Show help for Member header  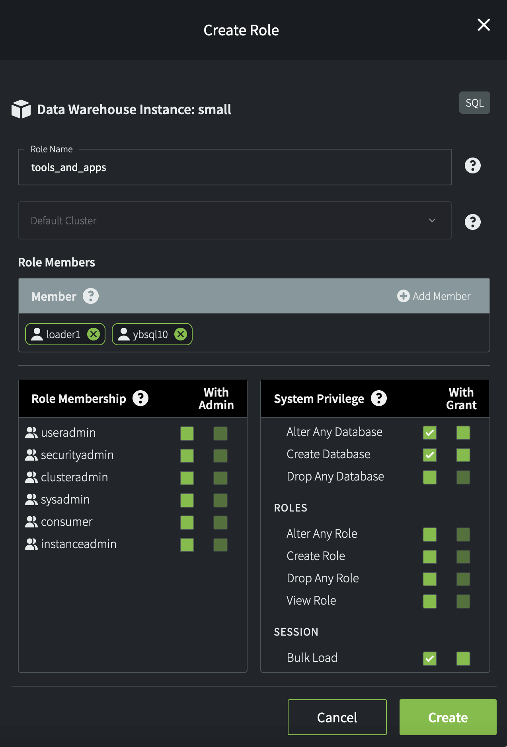[x=91, y=296]
